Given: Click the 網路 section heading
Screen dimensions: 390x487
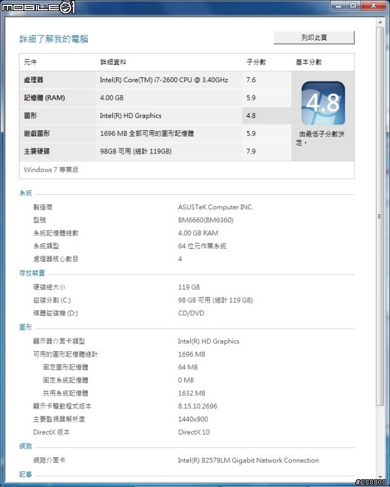Looking at the screenshot, I should click(26, 446).
